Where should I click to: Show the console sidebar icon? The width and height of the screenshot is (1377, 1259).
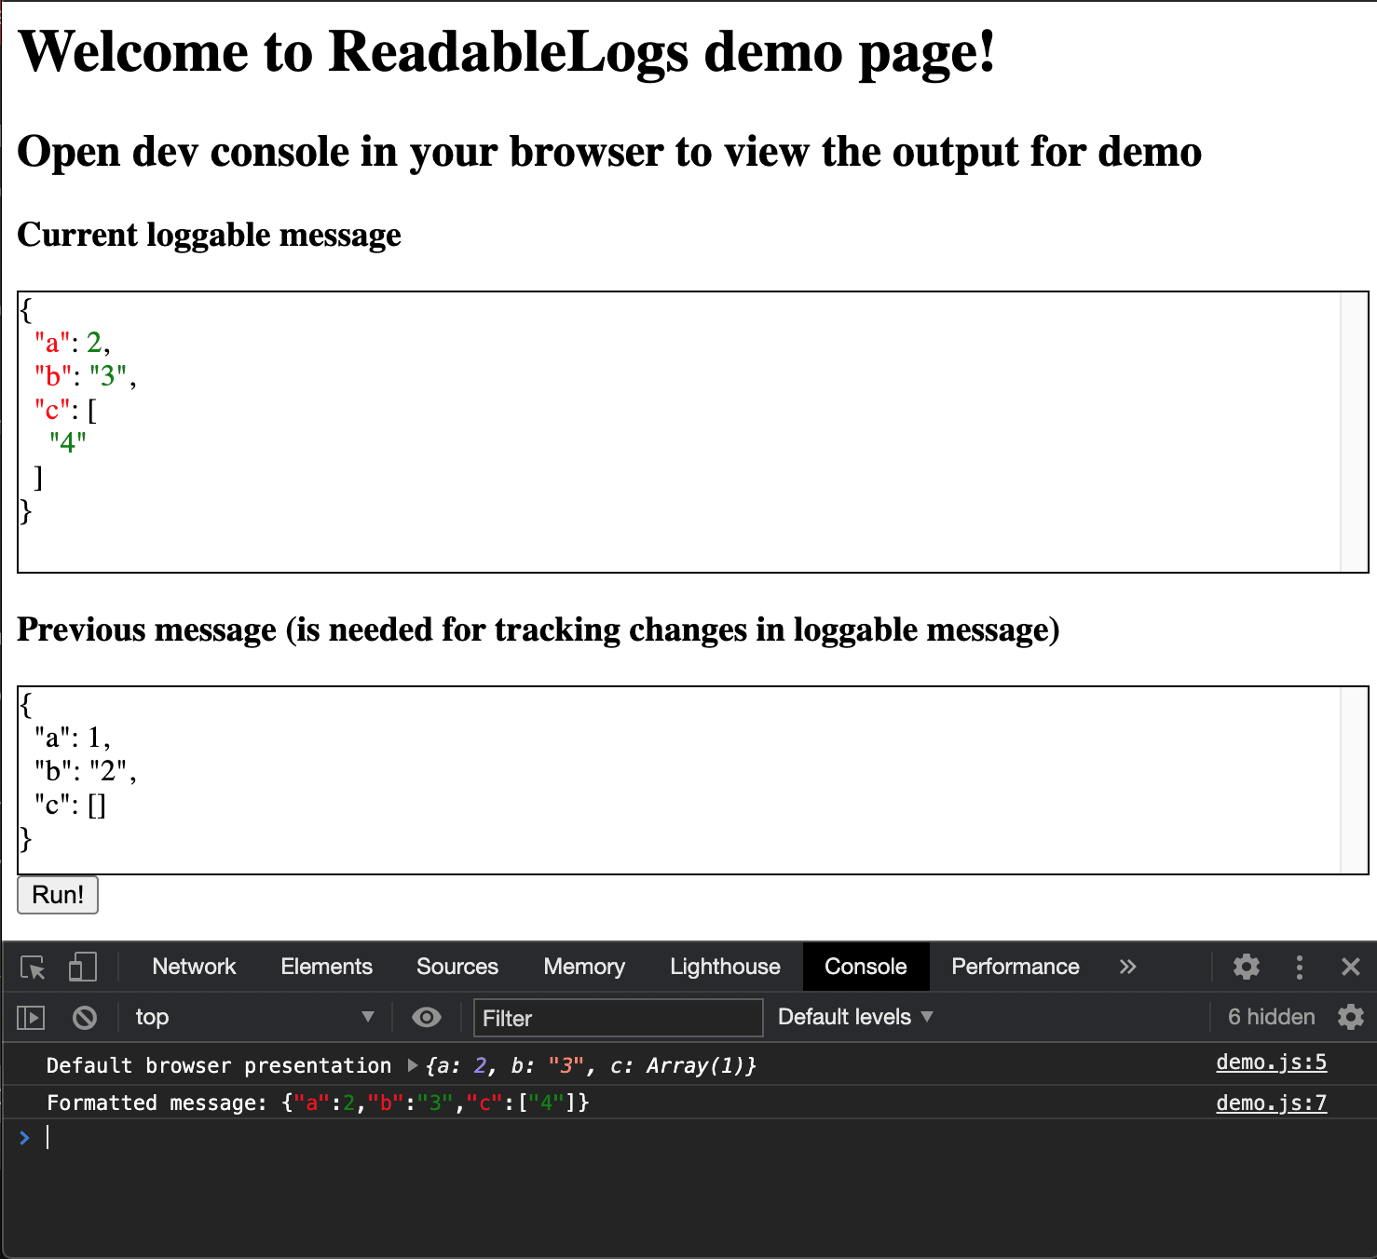tap(31, 1017)
